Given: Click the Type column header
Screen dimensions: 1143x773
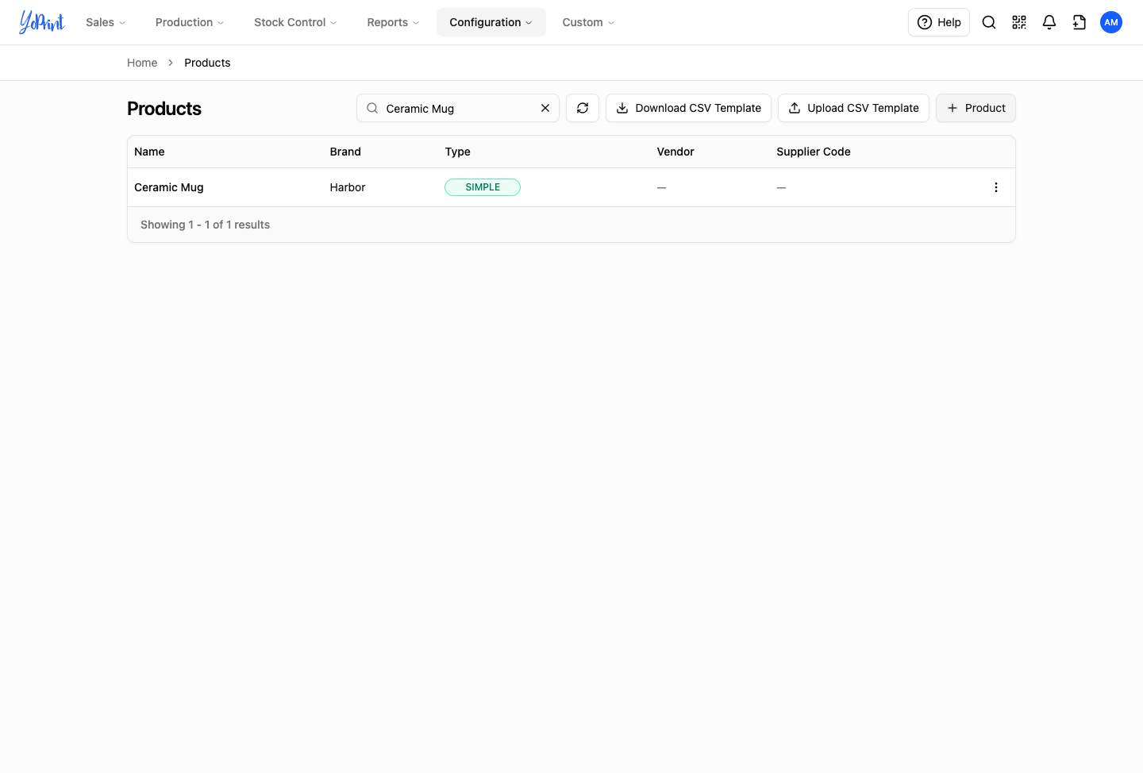Looking at the screenshot, I should pos(458,152).
